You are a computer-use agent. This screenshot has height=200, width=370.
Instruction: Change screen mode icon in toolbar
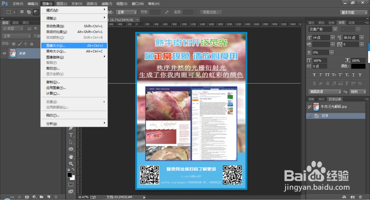click(x=71, y=192)
